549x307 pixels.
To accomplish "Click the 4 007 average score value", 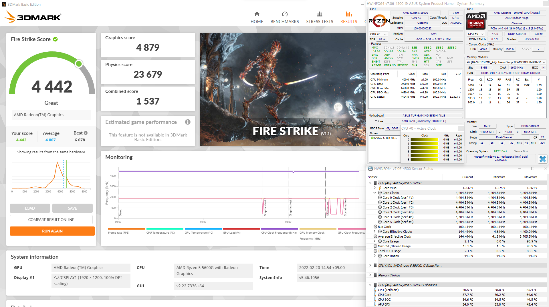I will pos(51,140).
